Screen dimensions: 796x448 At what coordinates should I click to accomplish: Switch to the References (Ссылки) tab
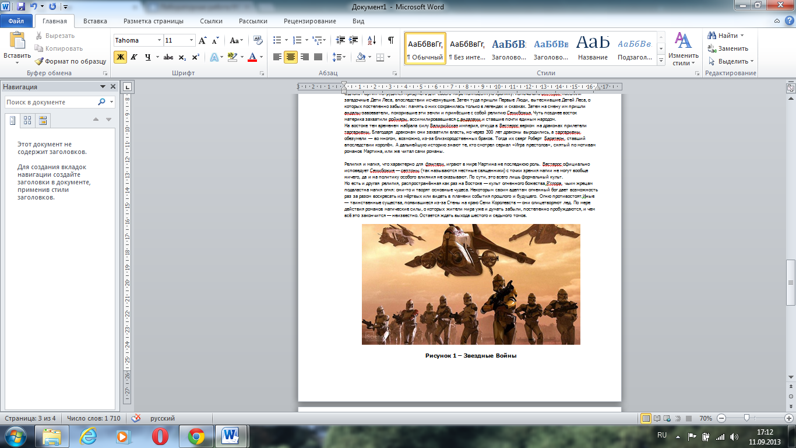click(211, 21)
